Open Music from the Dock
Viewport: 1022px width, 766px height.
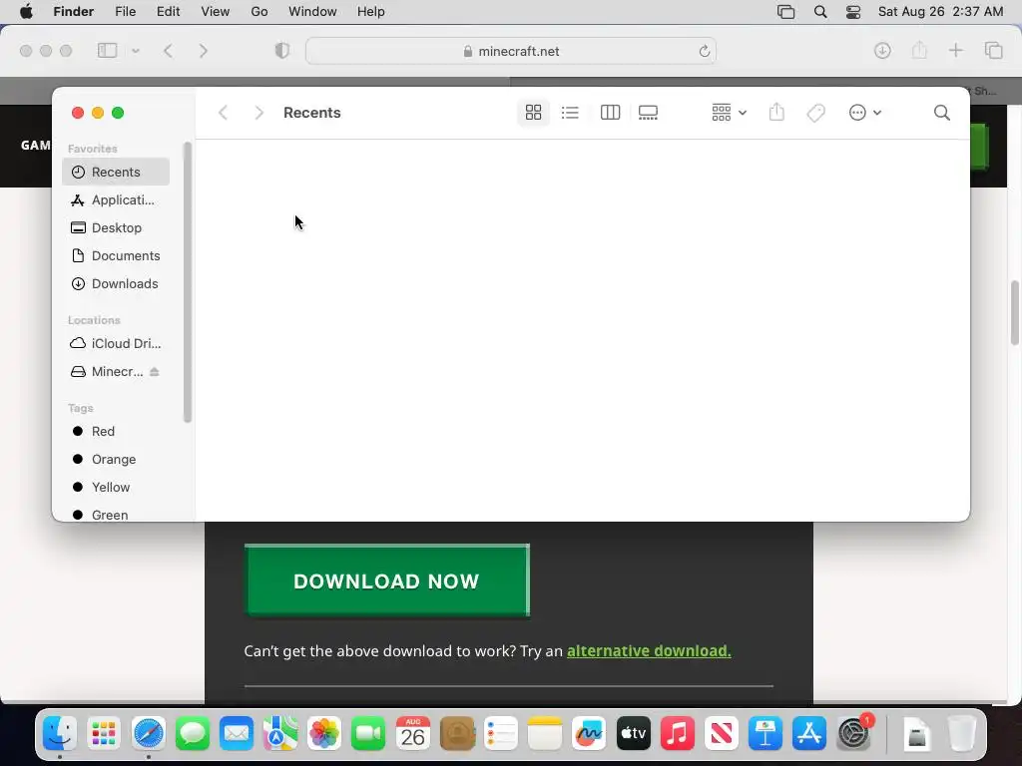(678, 733)
